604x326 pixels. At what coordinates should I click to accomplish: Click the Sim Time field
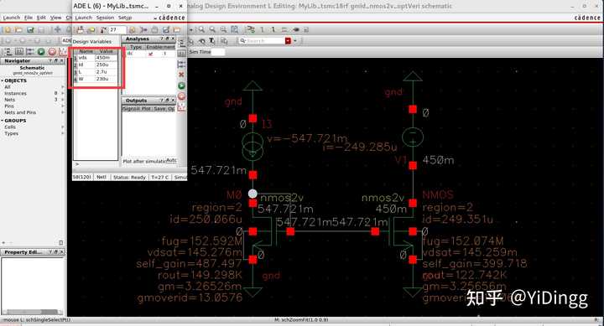point(218,52)
